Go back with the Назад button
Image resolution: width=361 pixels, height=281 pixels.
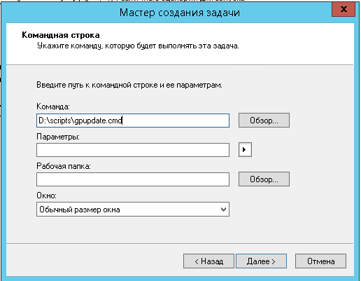coord(208,261)
